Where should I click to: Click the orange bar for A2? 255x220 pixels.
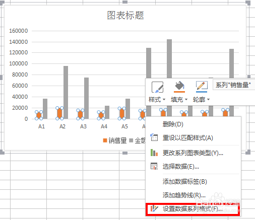(x=59, y=113)
